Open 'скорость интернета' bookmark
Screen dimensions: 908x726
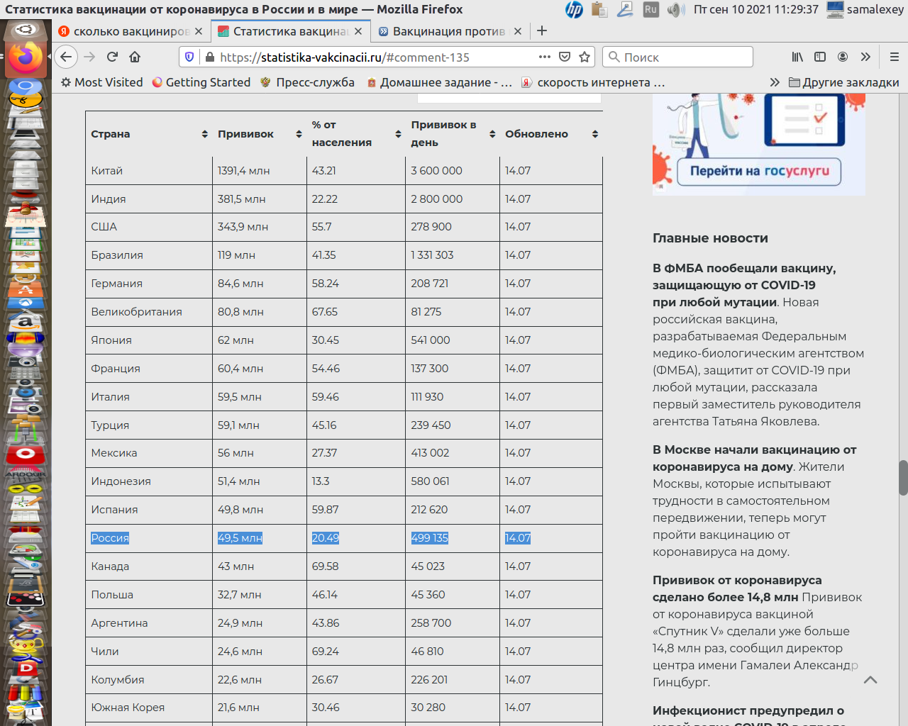(593, 82)
